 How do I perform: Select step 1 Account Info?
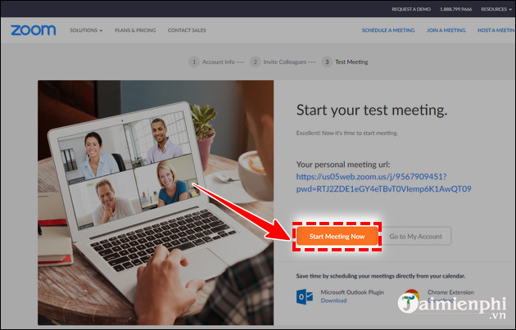coord(213,62)
